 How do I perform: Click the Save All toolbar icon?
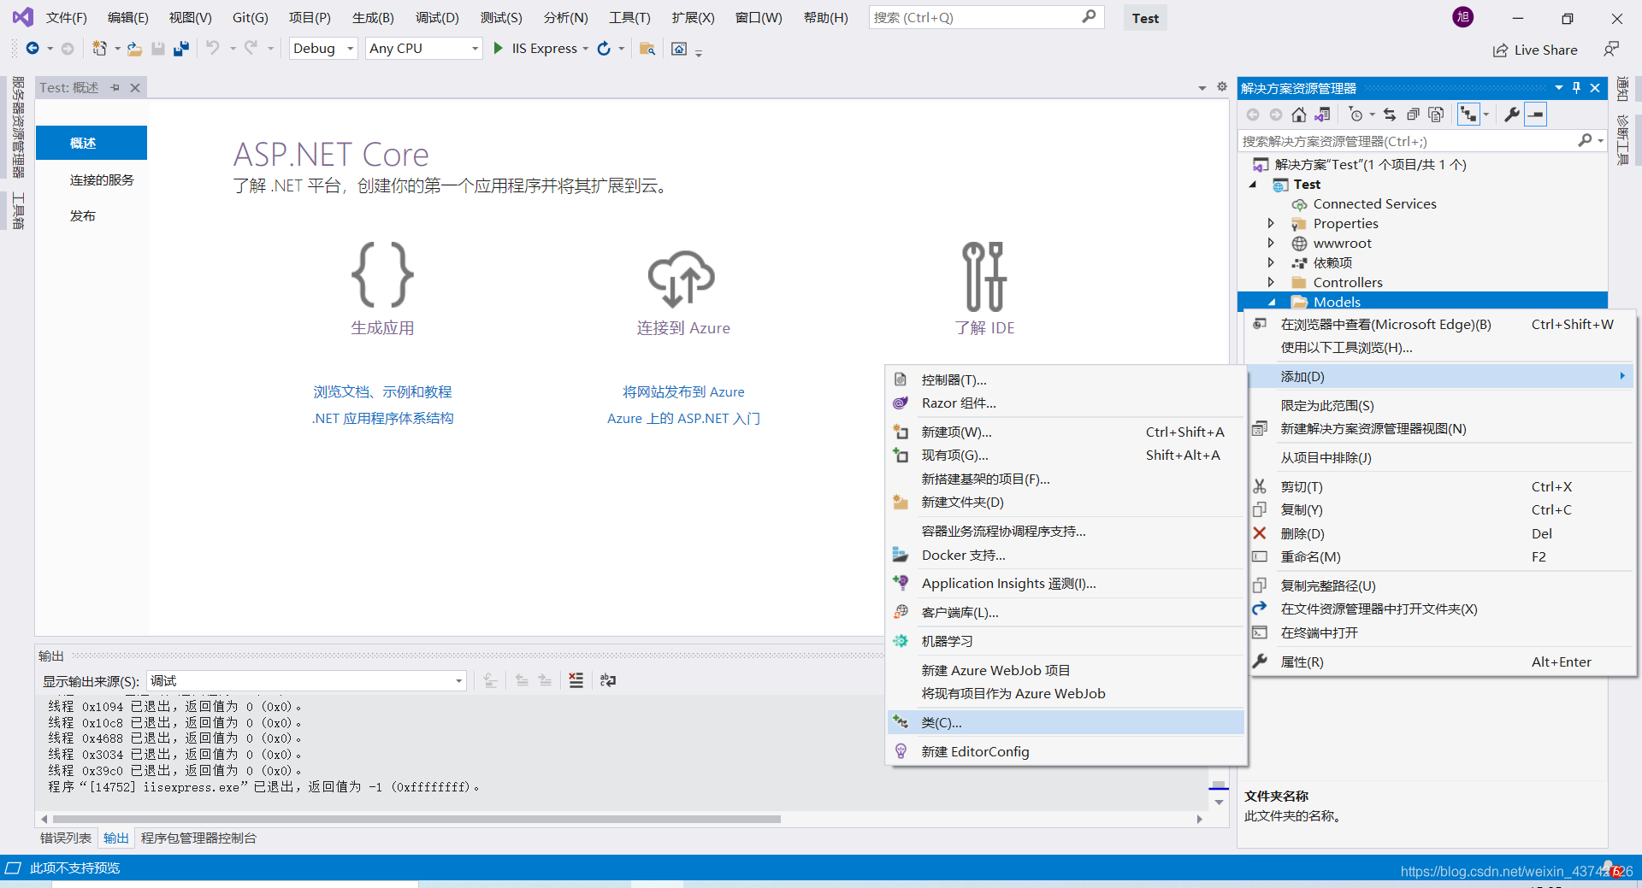point(180,49)
